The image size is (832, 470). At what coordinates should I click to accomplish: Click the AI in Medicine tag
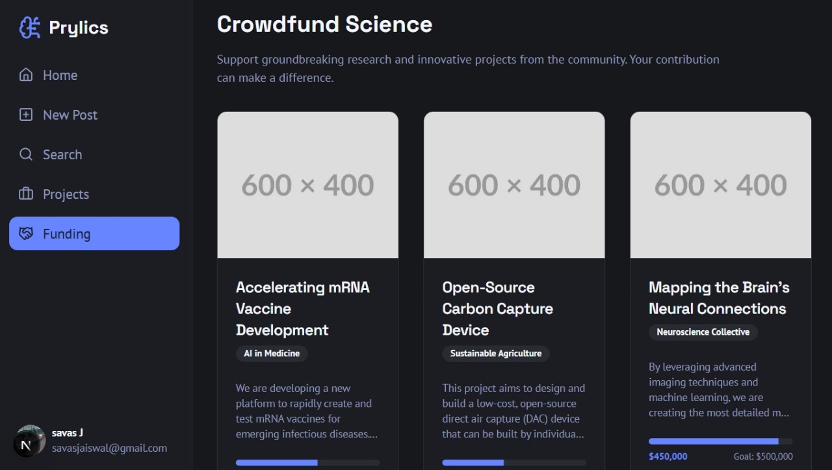pos(272,354)
